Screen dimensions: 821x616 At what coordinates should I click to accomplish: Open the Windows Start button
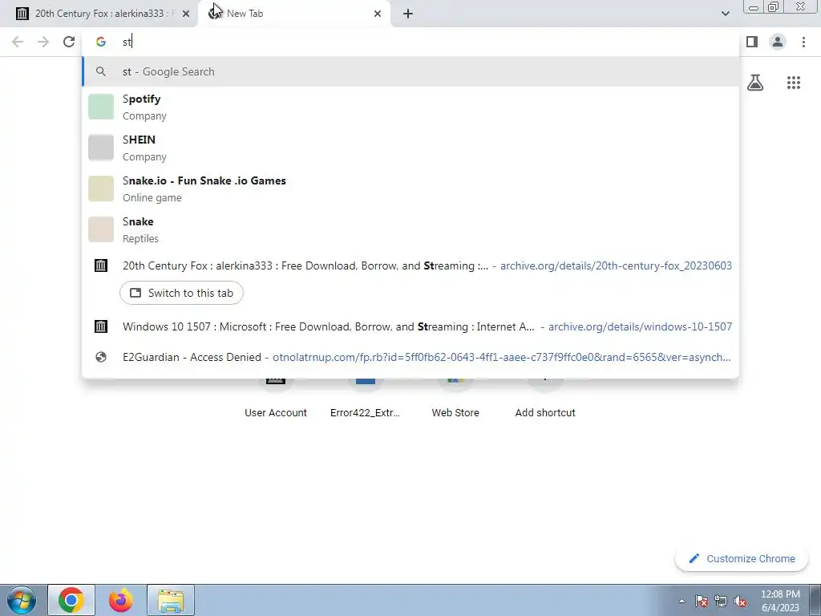tap(22, 600)
